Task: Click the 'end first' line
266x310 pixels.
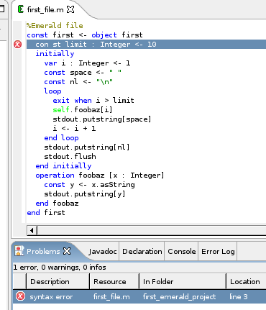Action: [x=46, y=213]
